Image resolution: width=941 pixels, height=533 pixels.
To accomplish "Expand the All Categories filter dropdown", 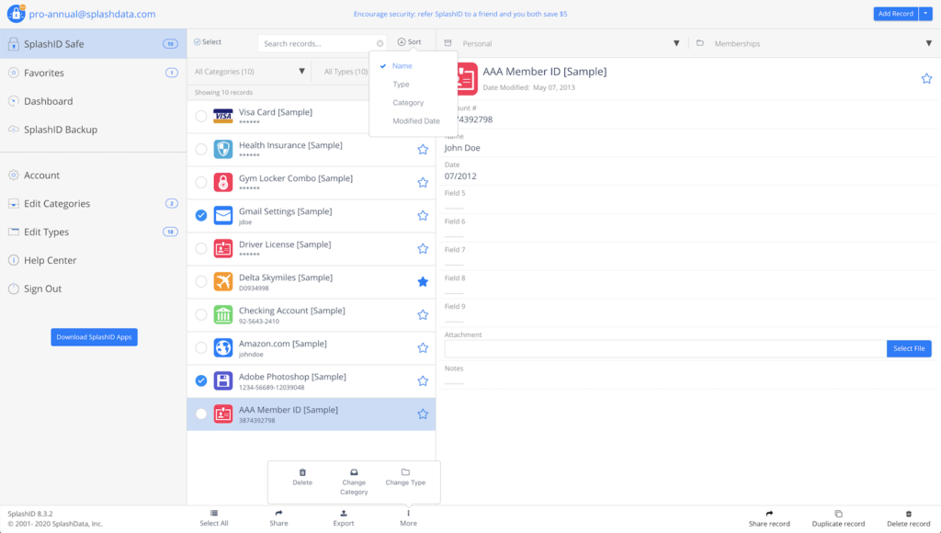I will tap(301, 72).
